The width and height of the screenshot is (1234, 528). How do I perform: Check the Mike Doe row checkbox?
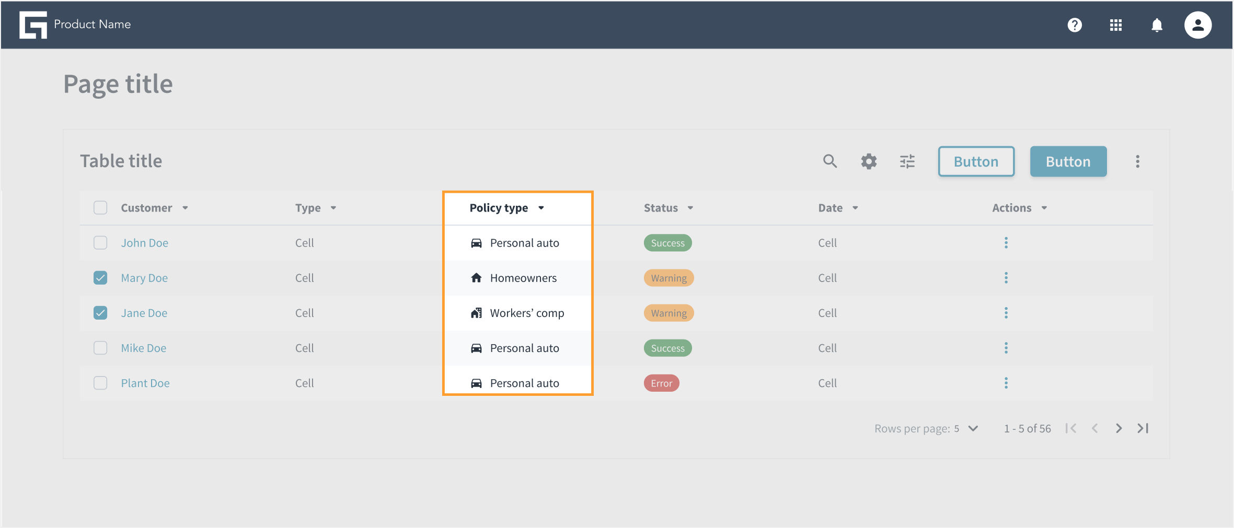pyautogui.click(x=100, y=348)
